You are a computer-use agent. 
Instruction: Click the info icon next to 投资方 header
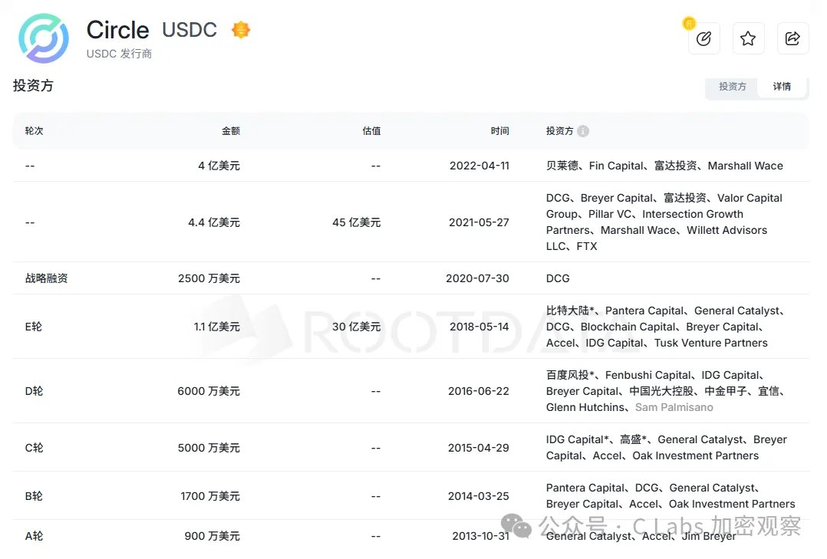[x=583, y=131]
